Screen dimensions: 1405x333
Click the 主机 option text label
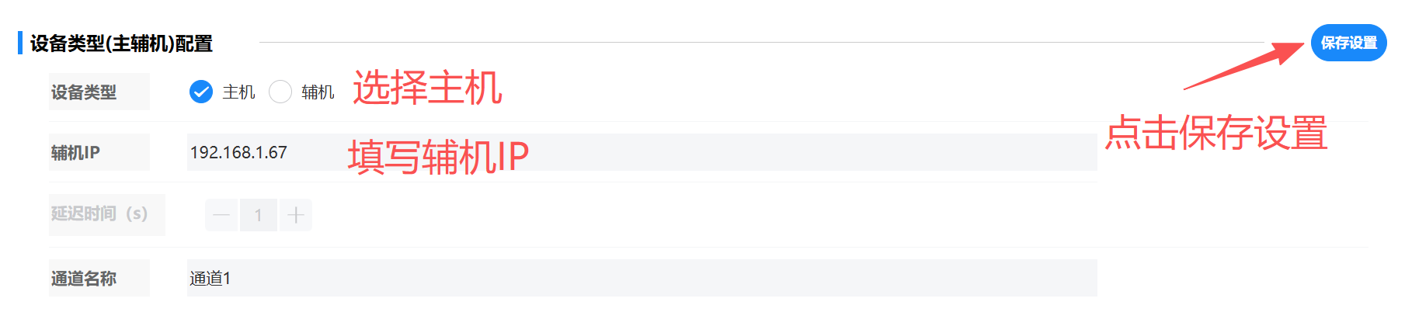(238, 92)
